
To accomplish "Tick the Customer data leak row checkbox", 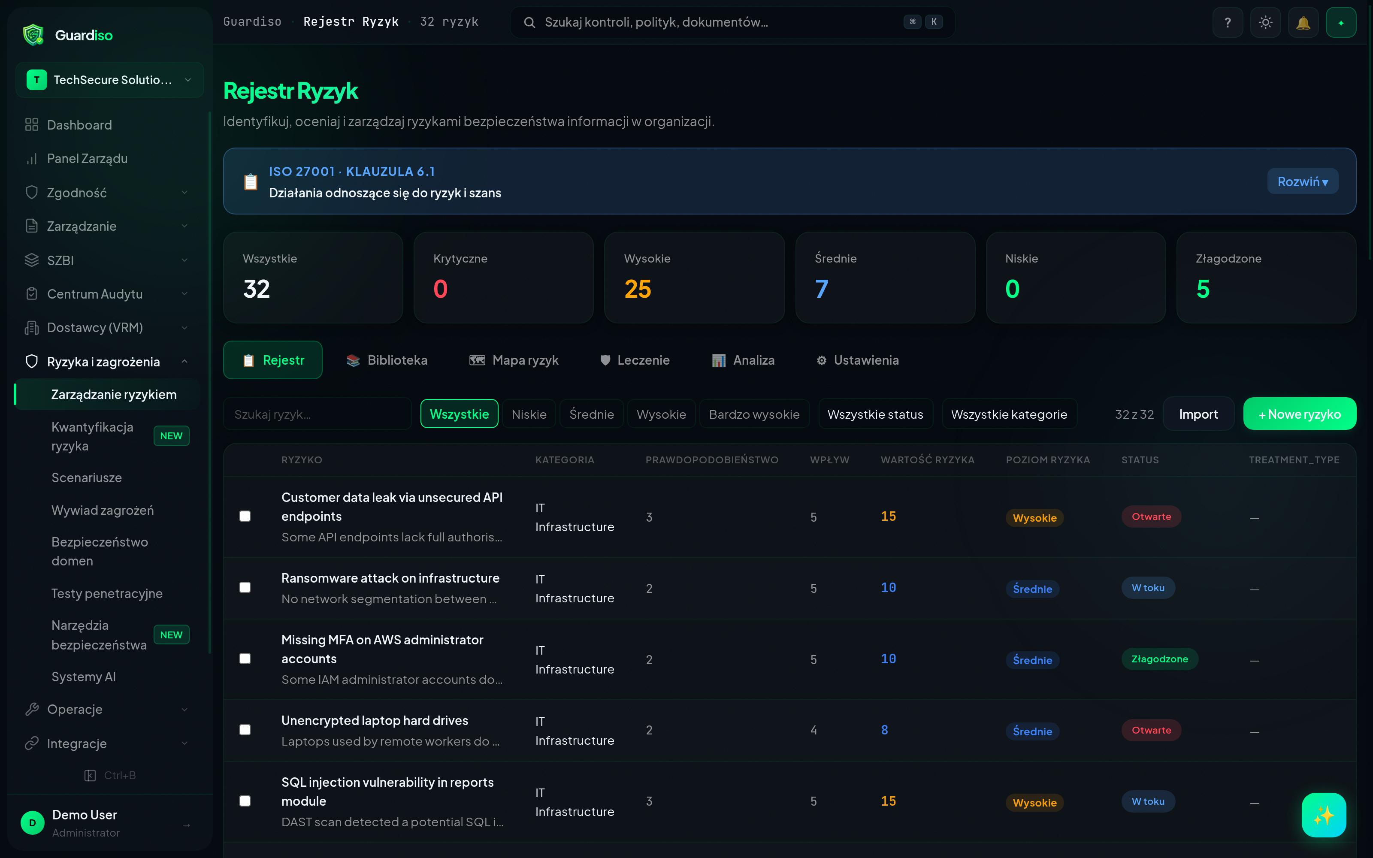I will (x=245, y=517).
